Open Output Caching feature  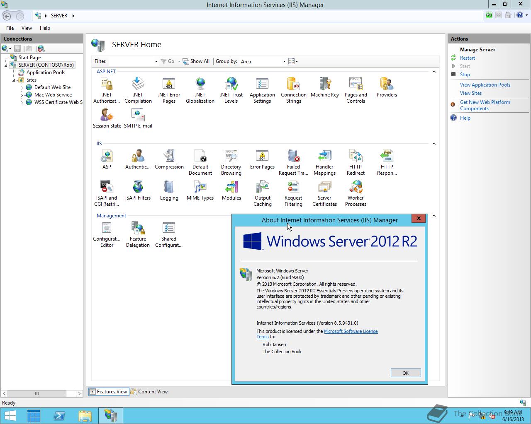(x=262, y=193)
